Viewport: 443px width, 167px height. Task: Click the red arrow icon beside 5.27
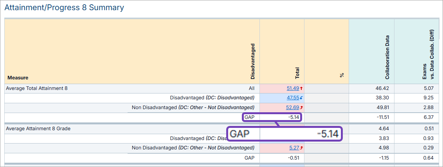point(301,148)
